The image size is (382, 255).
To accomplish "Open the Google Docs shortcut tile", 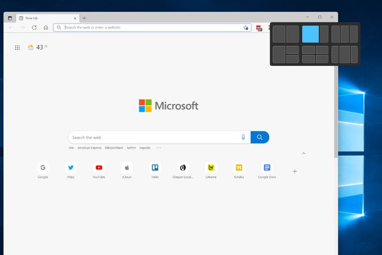I will coord(267,170).
